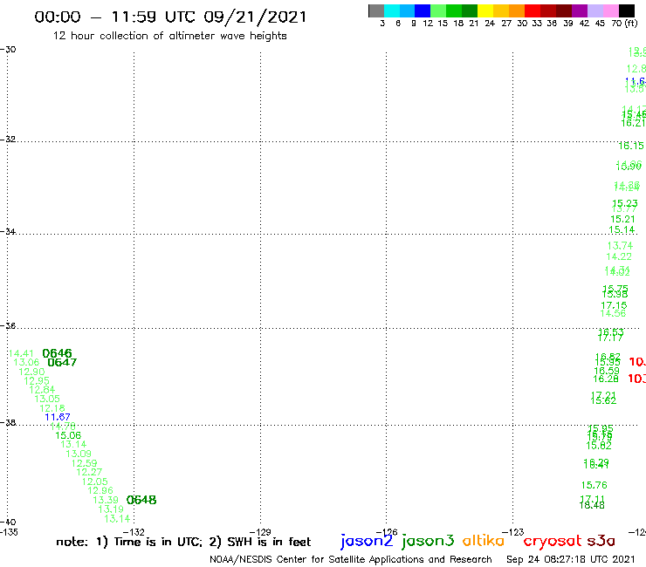Click the wave height value 16.15
Image resolution: width=646 pixels, height=567 pixels.
631,146
